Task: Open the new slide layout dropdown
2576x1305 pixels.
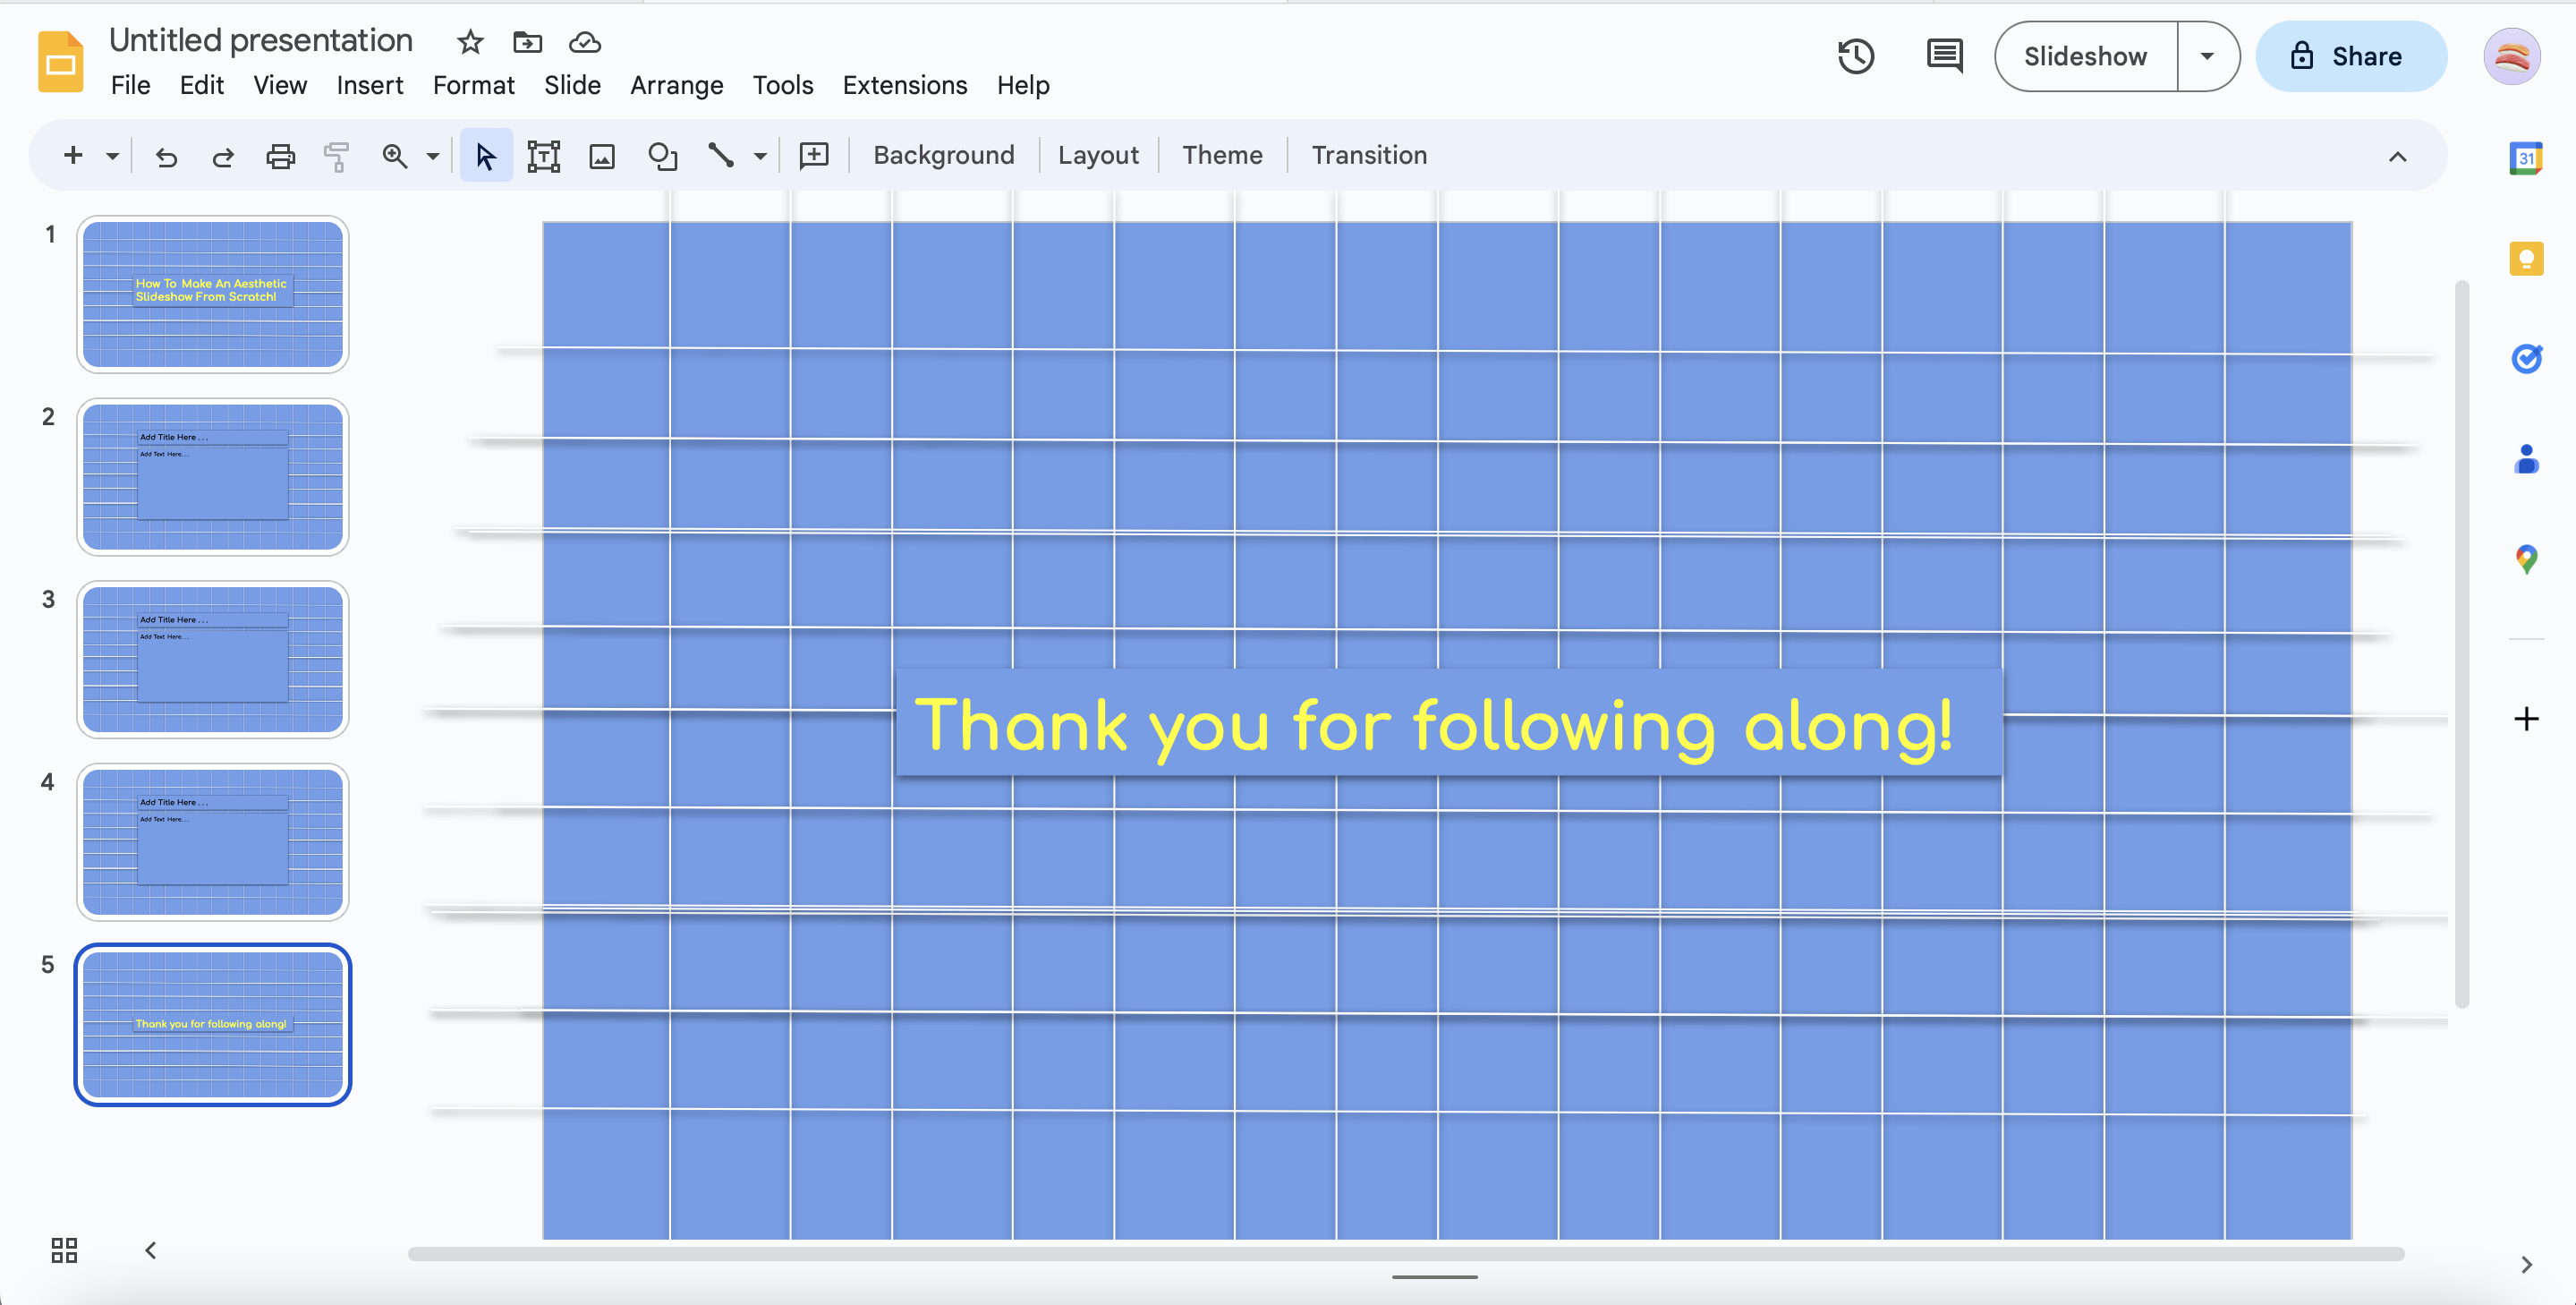Action: [x=112, y=156]
